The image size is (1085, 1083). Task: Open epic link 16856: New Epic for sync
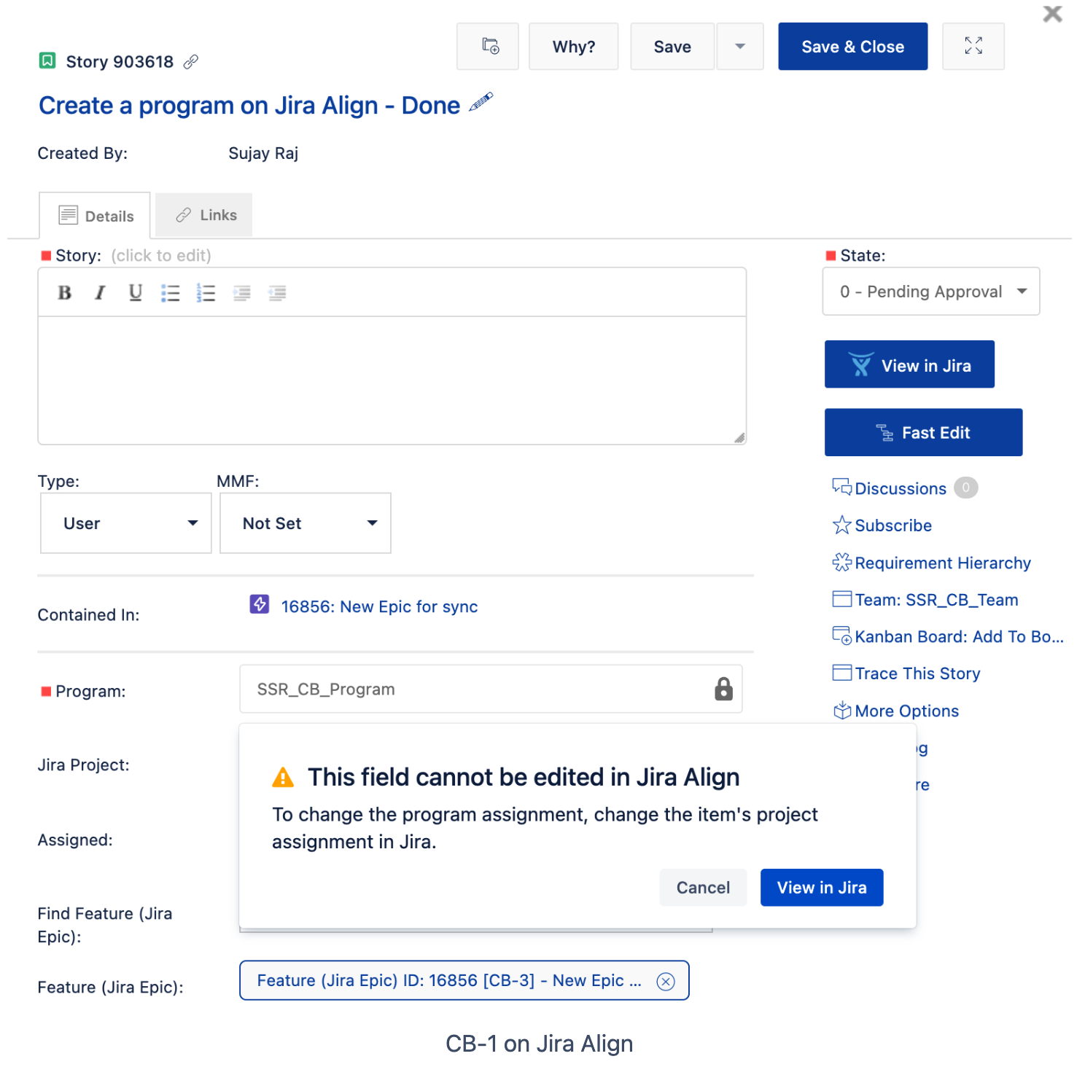point(379,606)
